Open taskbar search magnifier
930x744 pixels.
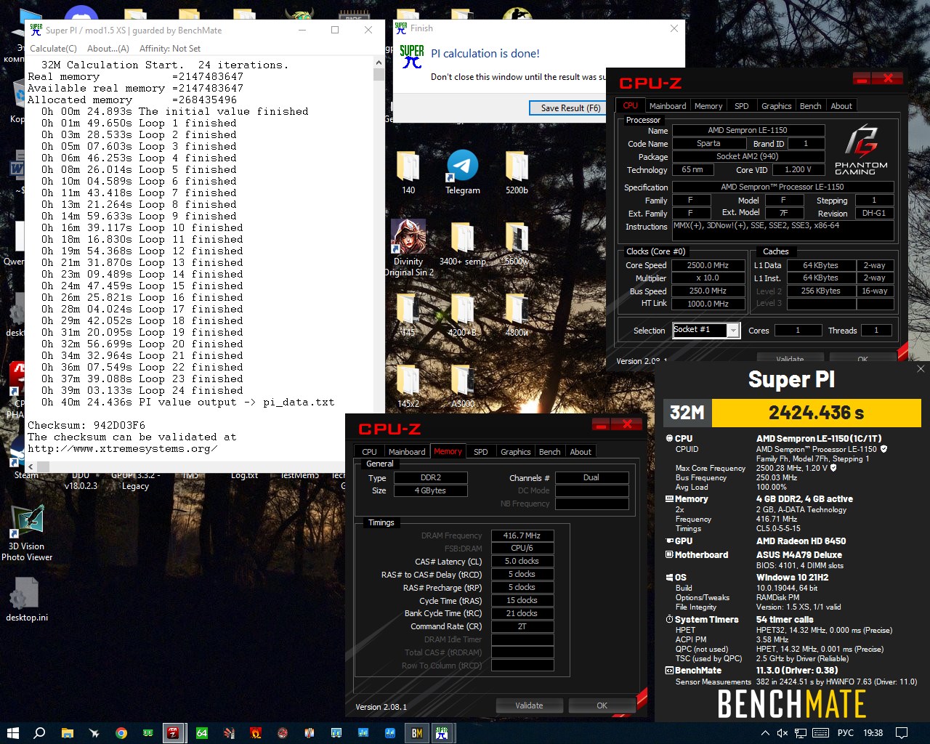point(39,732)
